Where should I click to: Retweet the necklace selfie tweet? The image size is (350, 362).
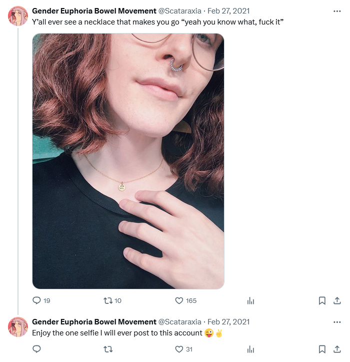(x=107, y=300)
